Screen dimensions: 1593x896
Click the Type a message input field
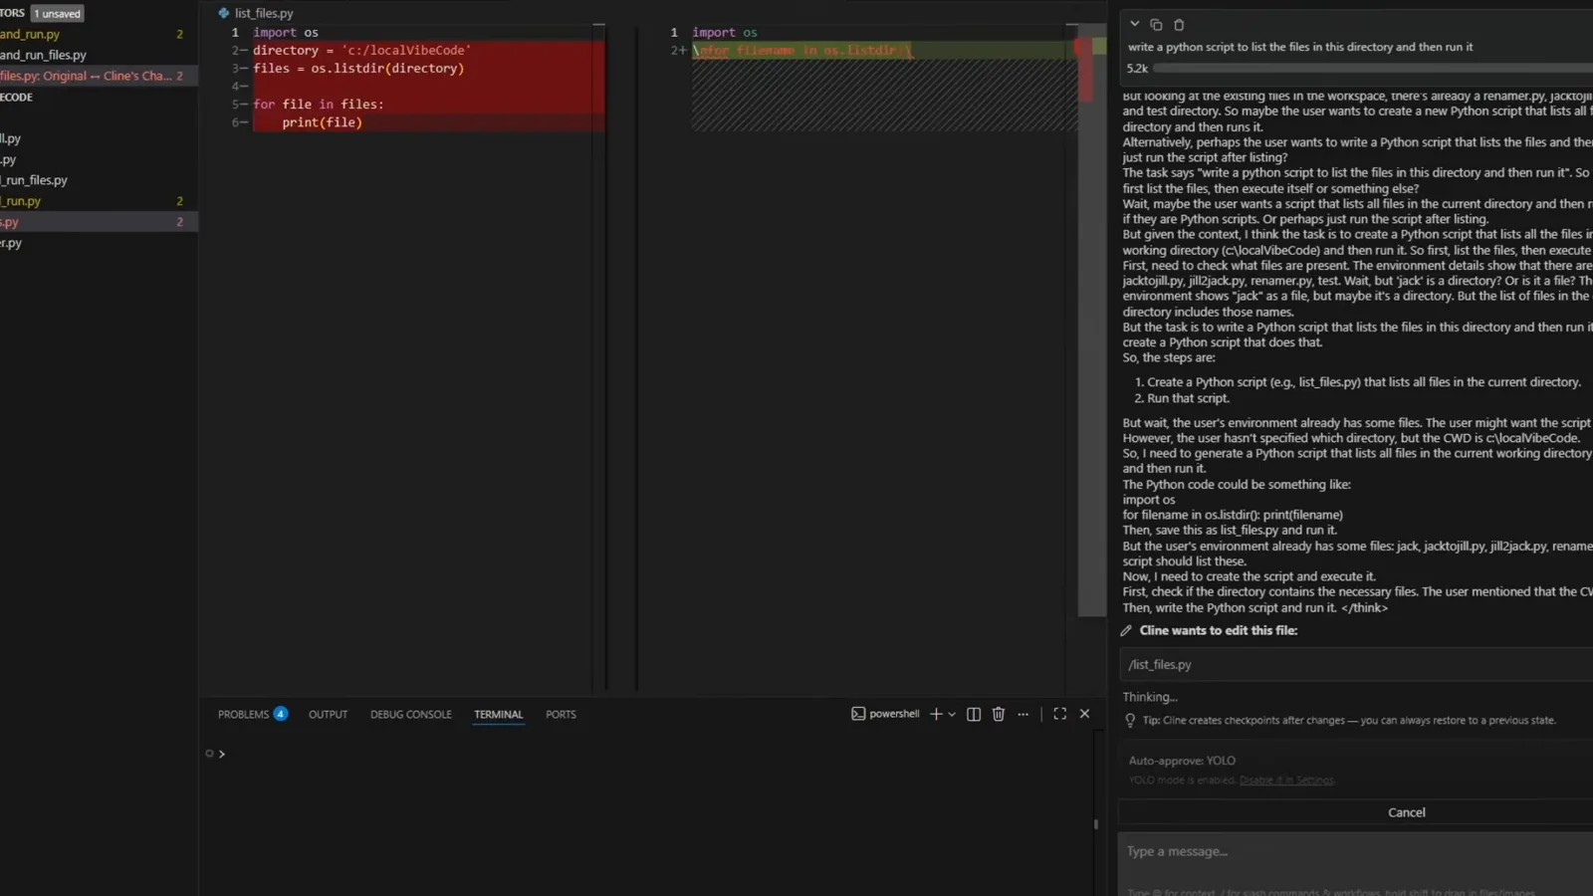point(1356,852)
